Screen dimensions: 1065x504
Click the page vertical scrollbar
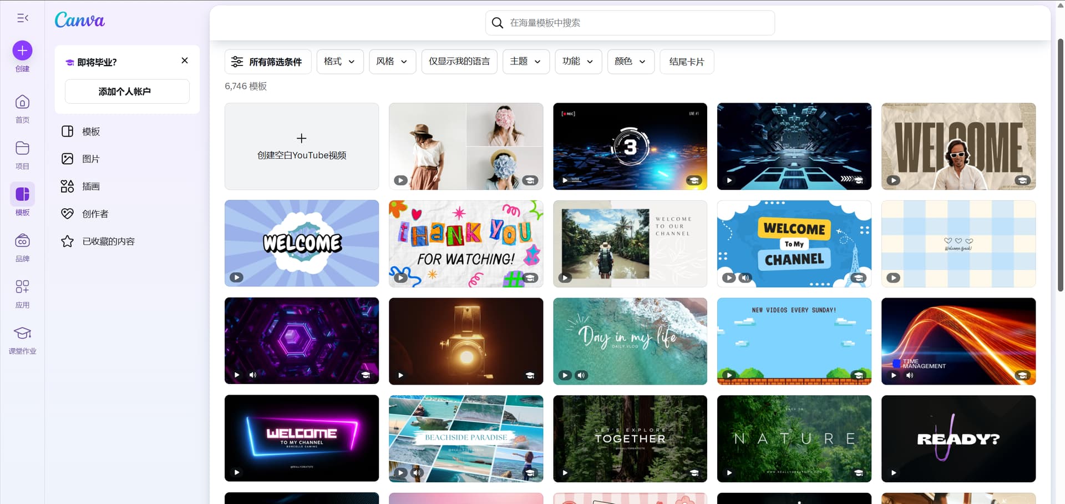[1061, 165]
